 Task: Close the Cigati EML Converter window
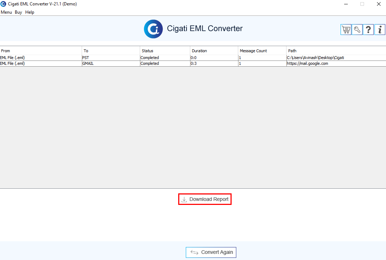[x=379, y=4]
